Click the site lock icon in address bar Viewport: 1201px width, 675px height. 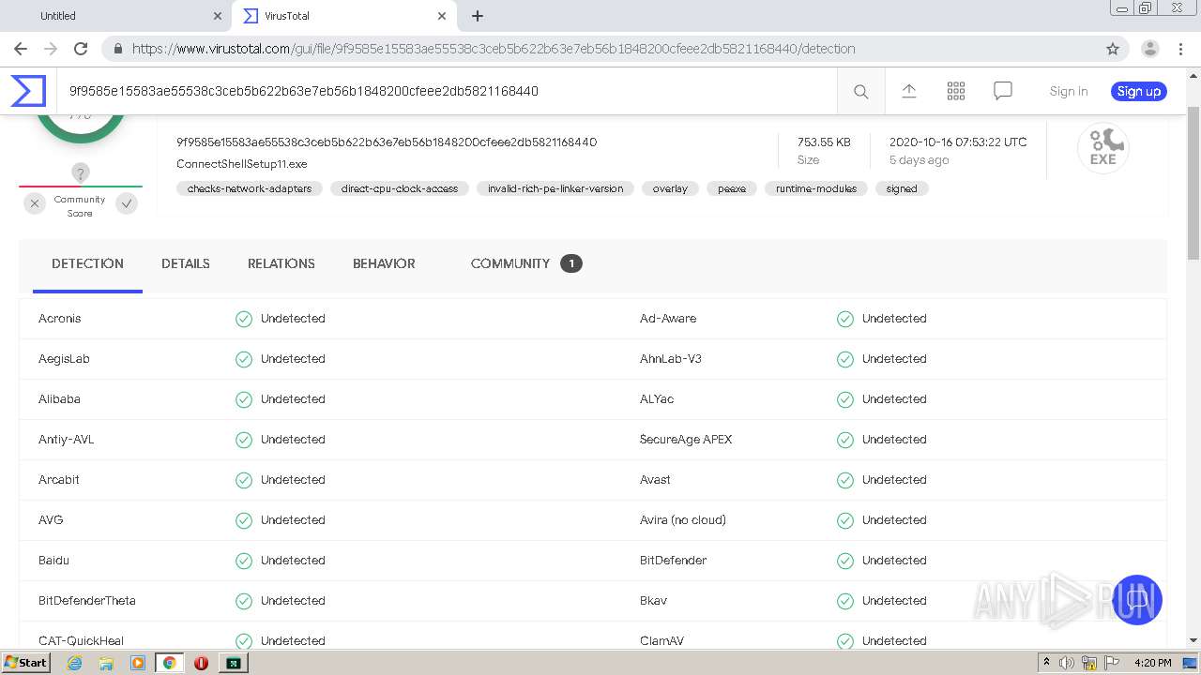[x=118, y=49]
